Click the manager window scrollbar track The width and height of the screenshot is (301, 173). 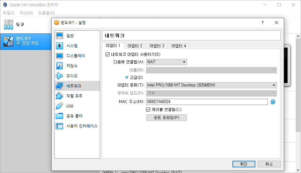click(298, 150)
